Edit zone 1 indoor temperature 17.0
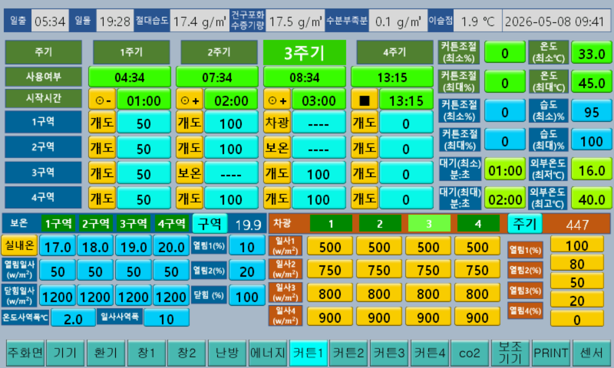 (x=58, y=246)
